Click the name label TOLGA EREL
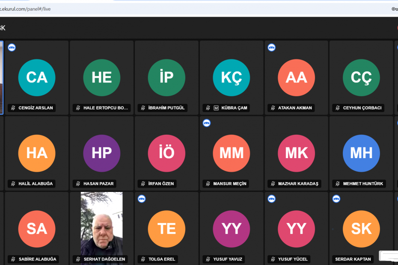The height and width of the screenshot is (265, 398). tap(162, 259)
